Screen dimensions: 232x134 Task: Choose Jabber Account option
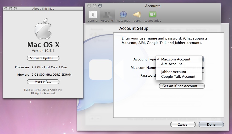[179, 72]
